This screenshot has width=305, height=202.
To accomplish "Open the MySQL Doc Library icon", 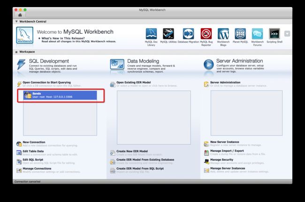I will [x=151, y=34].
